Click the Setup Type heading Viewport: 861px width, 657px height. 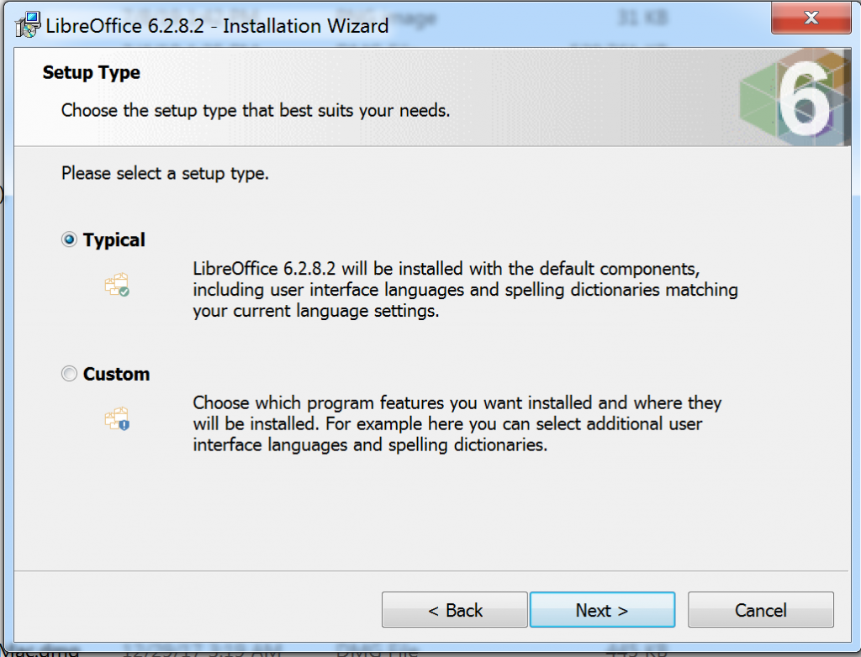pyautogui.click(x=92, y=73)
